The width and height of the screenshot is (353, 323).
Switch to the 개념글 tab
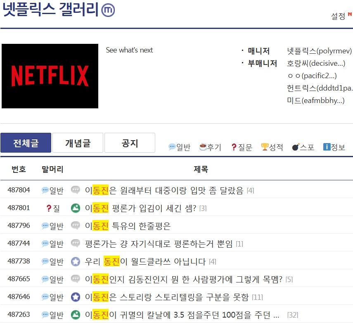[x=78, y=143]
